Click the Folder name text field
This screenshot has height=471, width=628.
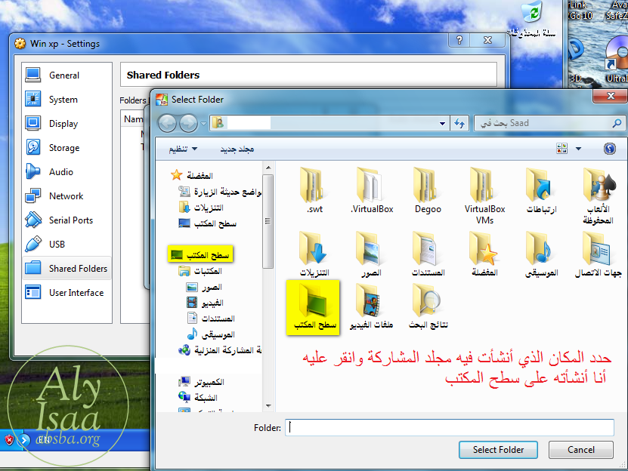pos(450,428)
